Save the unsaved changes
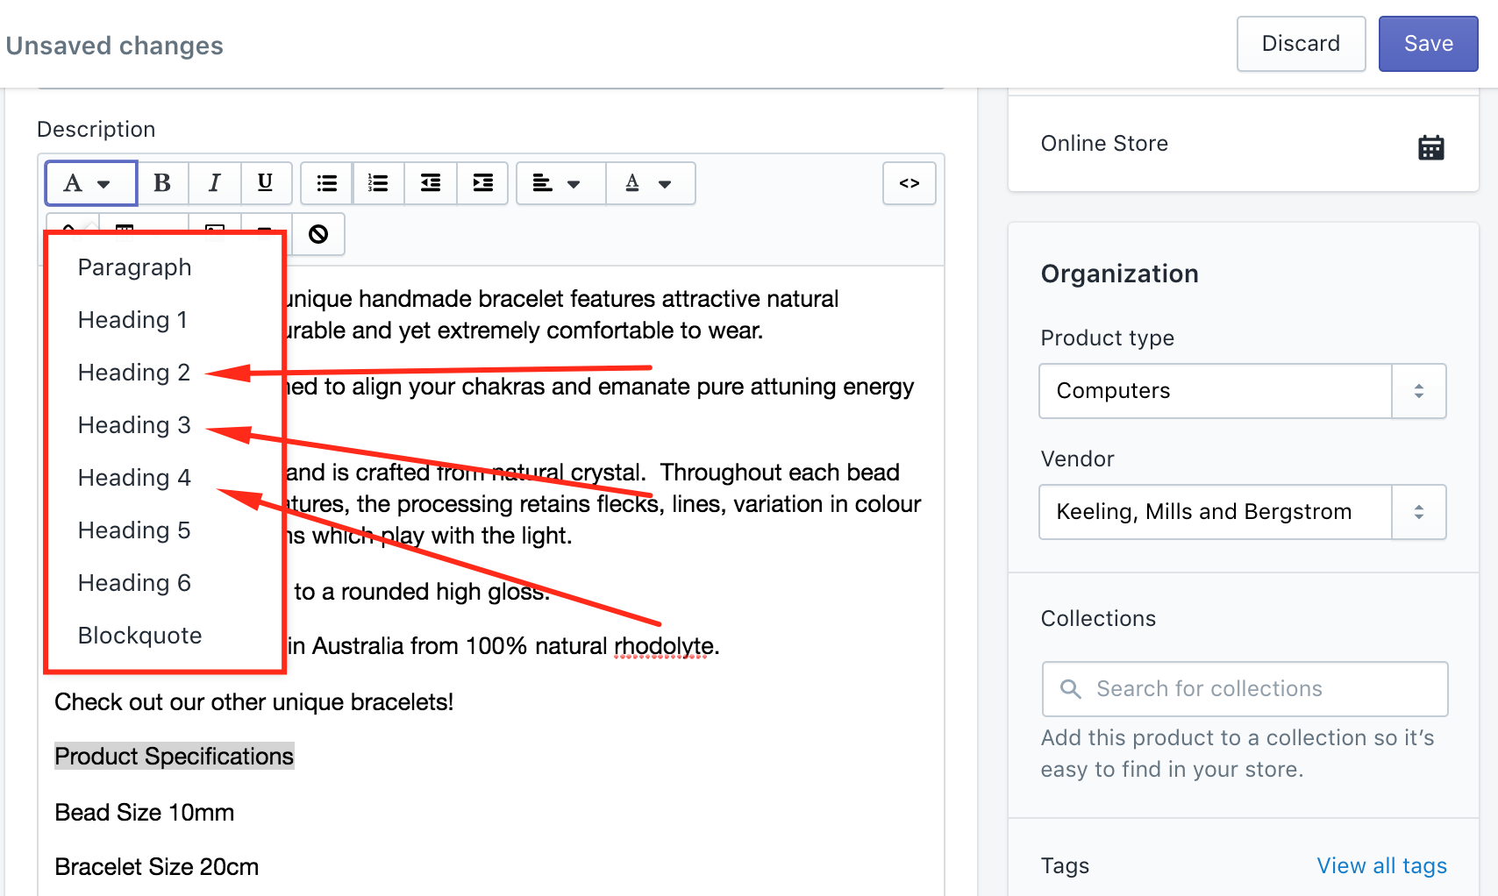1498x896 pixels. 1427,43
